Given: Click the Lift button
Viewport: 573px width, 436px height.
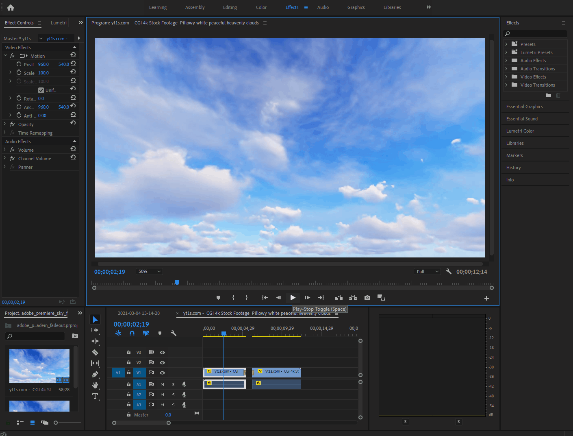Looking at the screenshot, I should 339,298.
